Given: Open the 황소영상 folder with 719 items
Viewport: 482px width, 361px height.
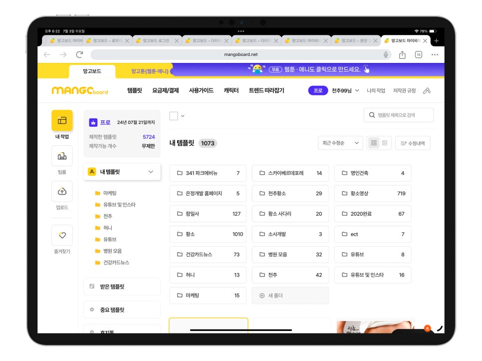Looking at the screenshot, I should click(x=373, y=193).
